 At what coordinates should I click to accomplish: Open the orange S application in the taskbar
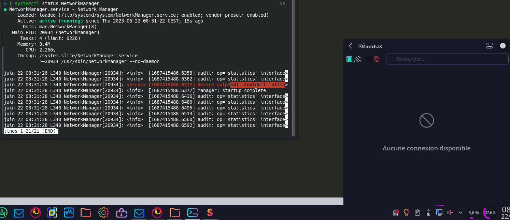click(210, 213)
